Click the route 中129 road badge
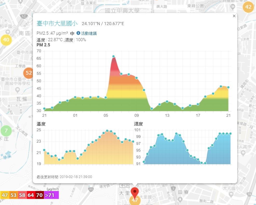256x205 pixels. tap(125, 186)
